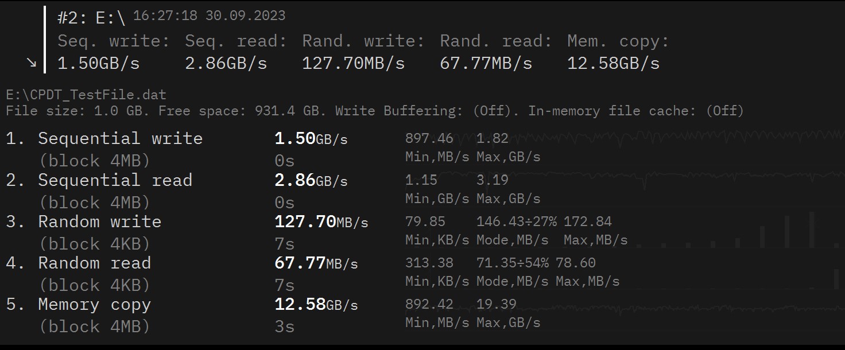Screen dimensions: 845x350
Task: Click the diagonal arrow icon beside result #2
Action: pos(31,63)
